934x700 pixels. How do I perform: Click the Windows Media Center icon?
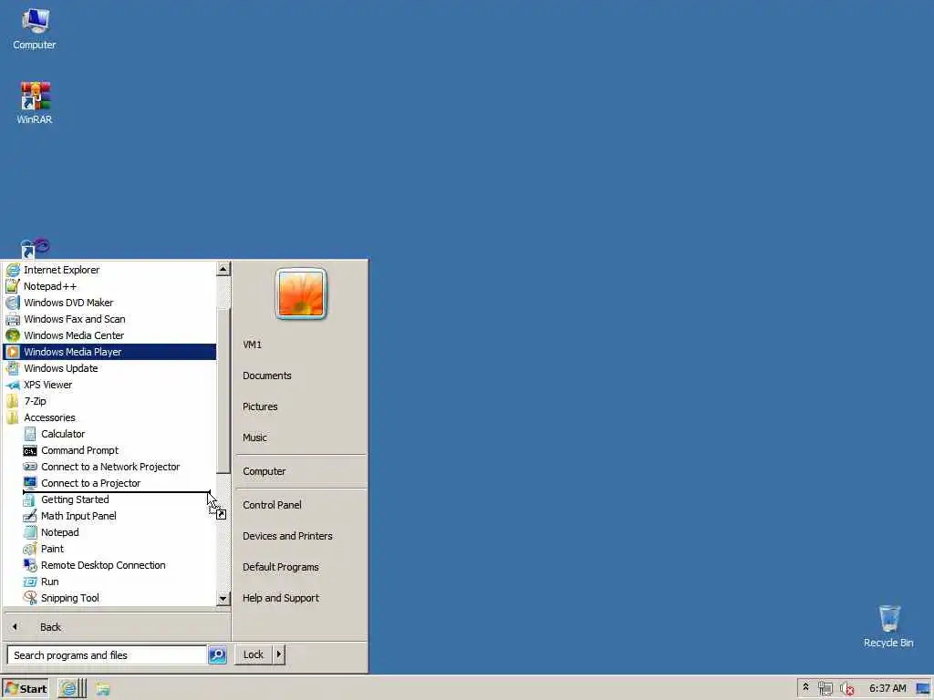13,335
